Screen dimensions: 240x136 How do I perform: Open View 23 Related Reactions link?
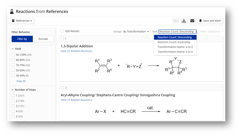tap(77, 51)
